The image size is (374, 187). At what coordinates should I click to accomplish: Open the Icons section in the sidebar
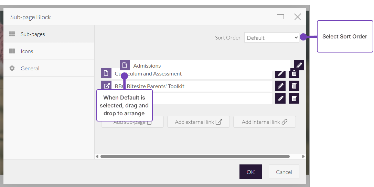(27, 51)
